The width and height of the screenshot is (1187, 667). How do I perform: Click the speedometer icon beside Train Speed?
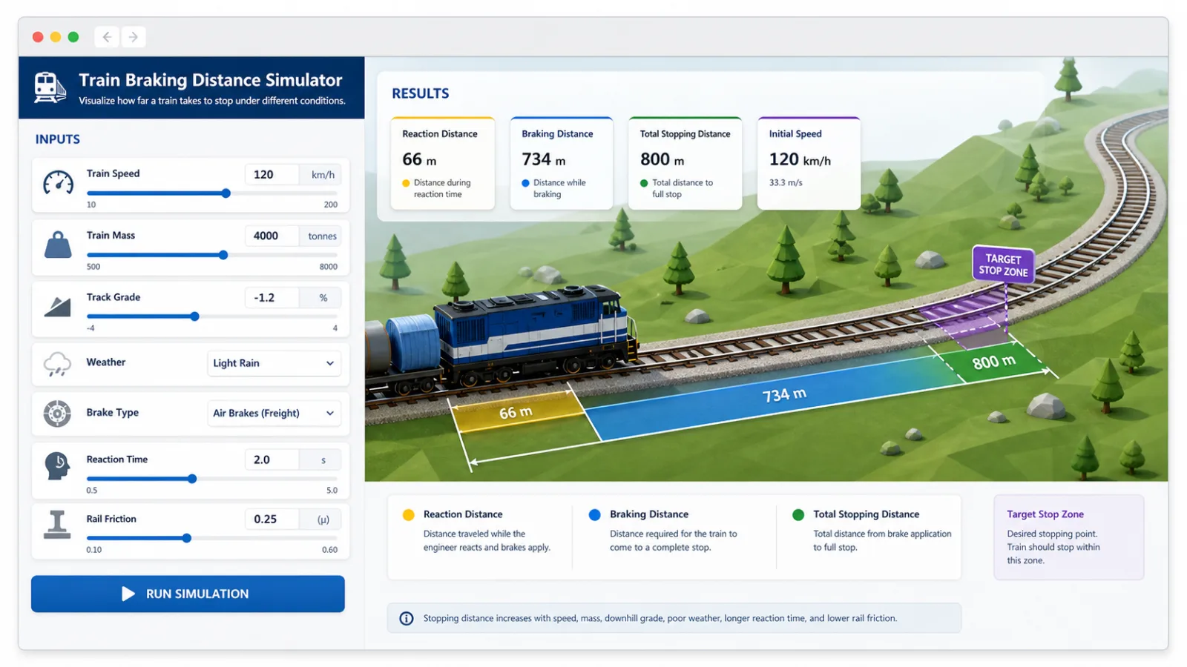click(58, 182)
